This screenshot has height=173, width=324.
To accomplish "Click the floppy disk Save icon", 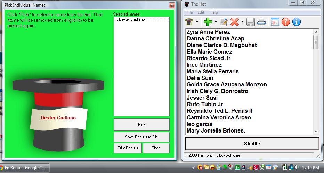I will pos(251,22).
